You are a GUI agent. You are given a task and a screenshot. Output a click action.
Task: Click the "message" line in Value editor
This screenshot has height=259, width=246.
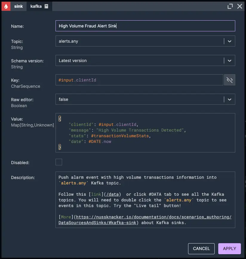127,130
